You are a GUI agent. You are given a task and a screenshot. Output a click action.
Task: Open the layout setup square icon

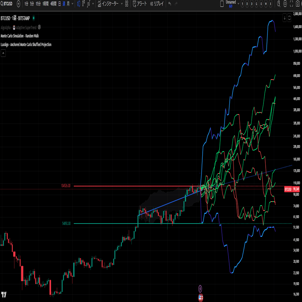[222, 4]
